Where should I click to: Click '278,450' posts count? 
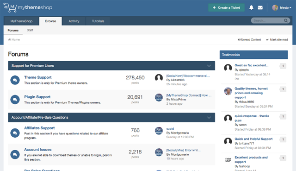(135, 77)
